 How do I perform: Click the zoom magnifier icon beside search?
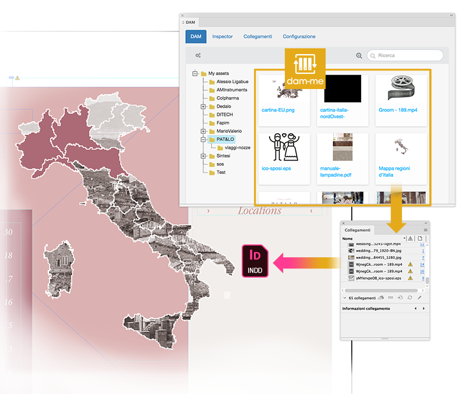click(359, 56)
